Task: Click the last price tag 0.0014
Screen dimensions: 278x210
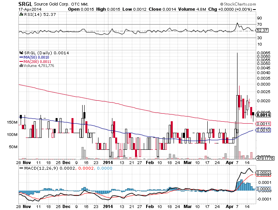Action: [x=263, y=115]
